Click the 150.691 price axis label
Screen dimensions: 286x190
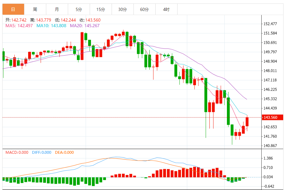pos(270,43)
